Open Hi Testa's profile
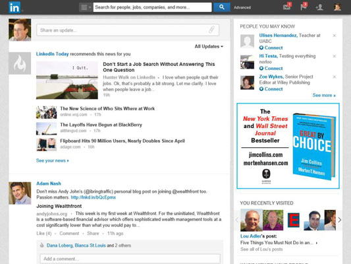Image resolution: width=351 pixels, height=264 pixels. (268, 56)
